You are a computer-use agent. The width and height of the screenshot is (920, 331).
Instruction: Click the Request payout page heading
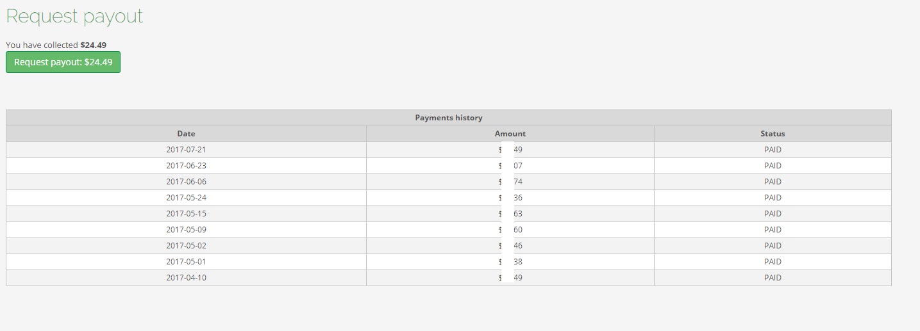[x=74, y=16]
